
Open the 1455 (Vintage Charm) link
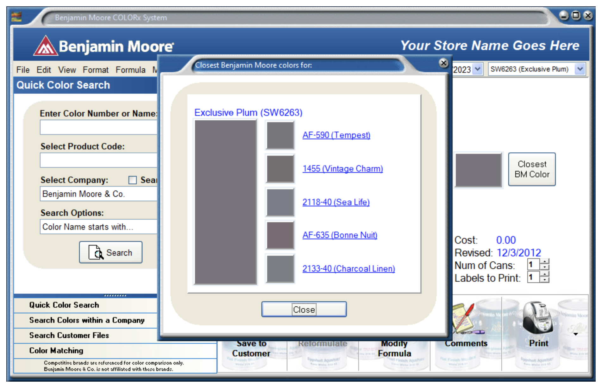coord(342,169)
